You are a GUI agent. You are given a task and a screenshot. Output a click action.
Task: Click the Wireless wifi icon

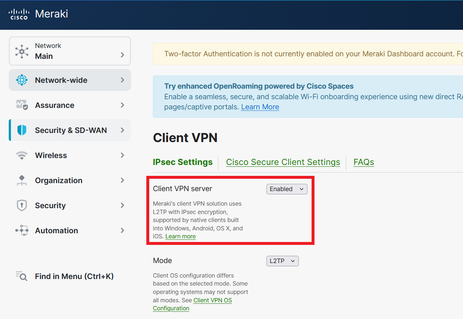point(22,156)
